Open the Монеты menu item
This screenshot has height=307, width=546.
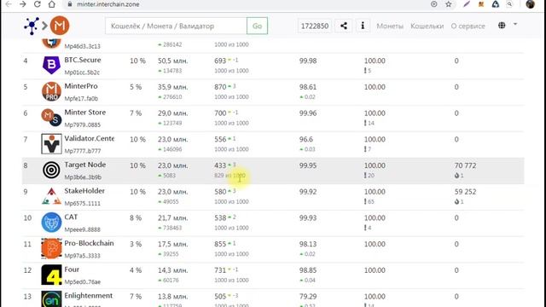[390, 26]
